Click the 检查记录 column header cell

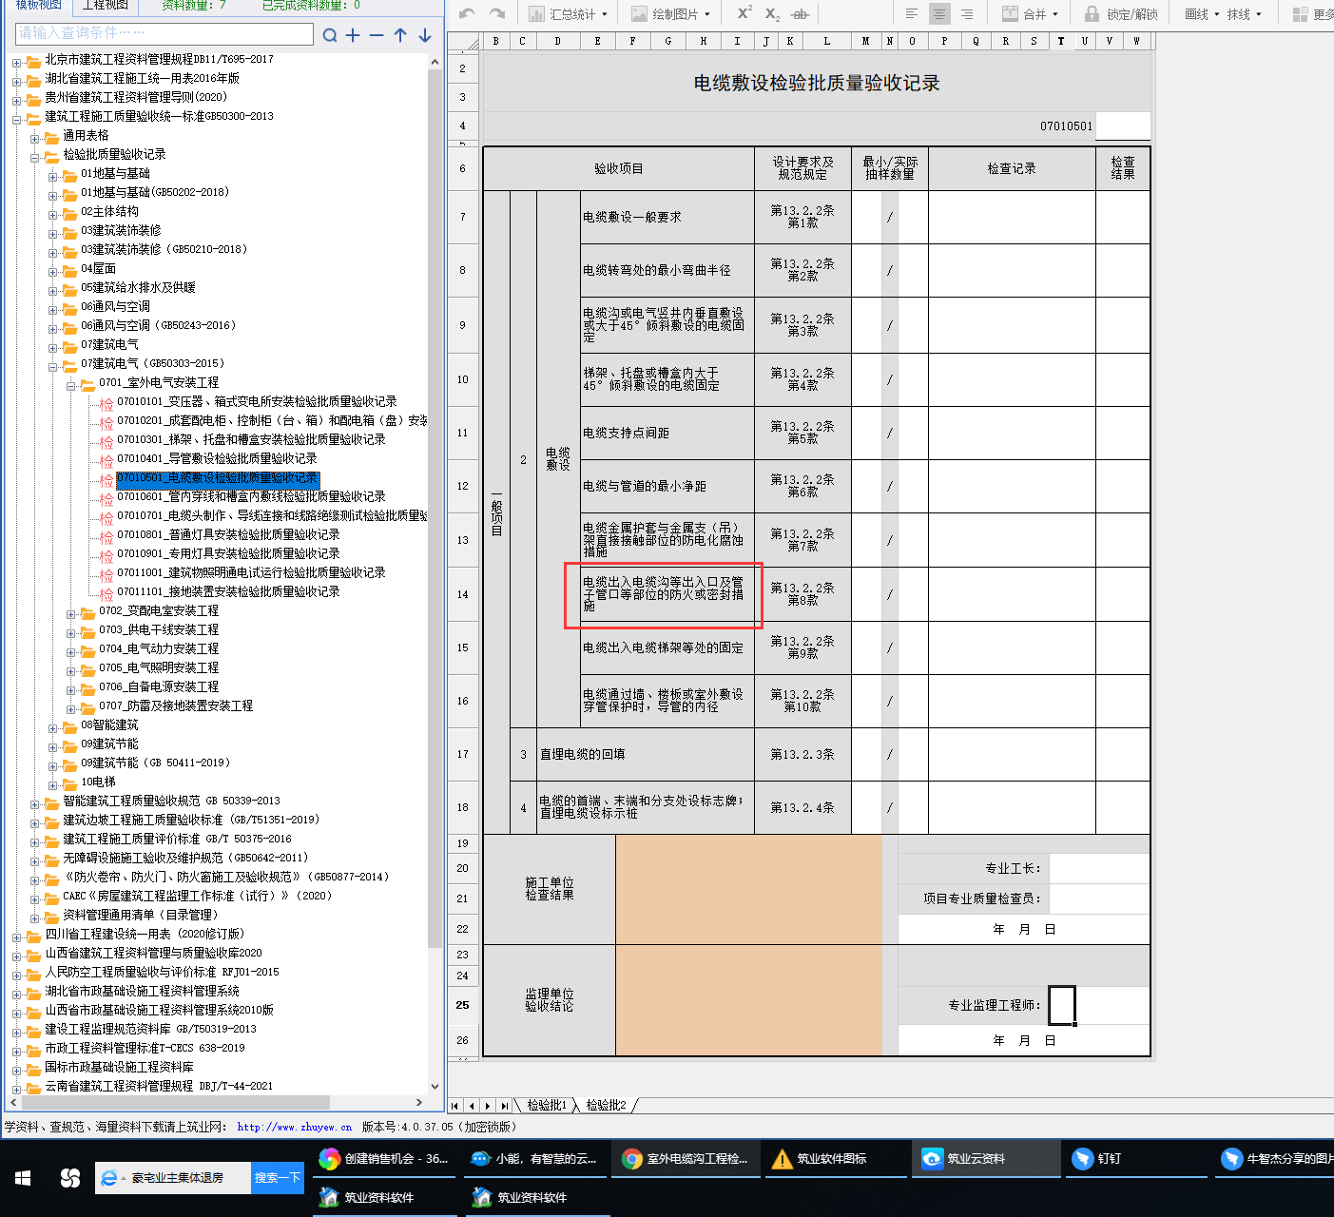pyautogui.click(x=1012, y=168)
